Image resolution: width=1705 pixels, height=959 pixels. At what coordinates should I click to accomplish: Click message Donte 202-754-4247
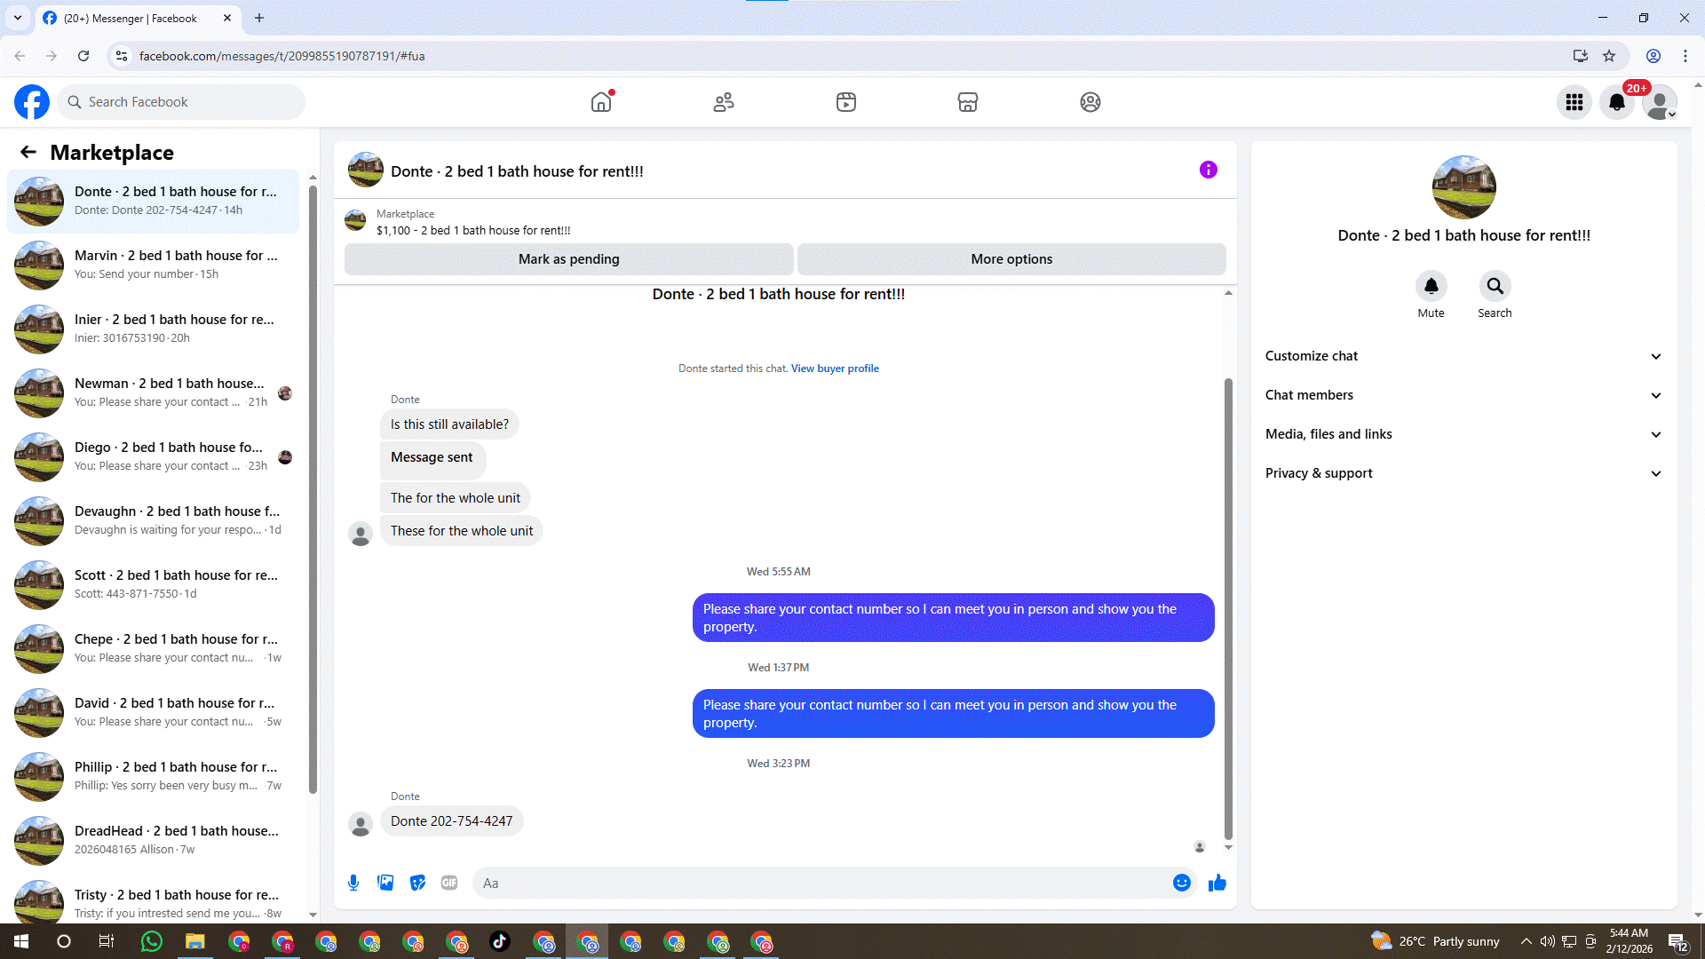pos(452,821)
